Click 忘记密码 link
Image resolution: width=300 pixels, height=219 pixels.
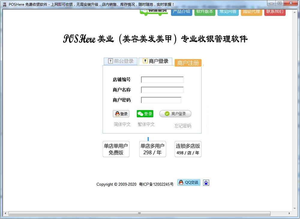tap(183, 126)
